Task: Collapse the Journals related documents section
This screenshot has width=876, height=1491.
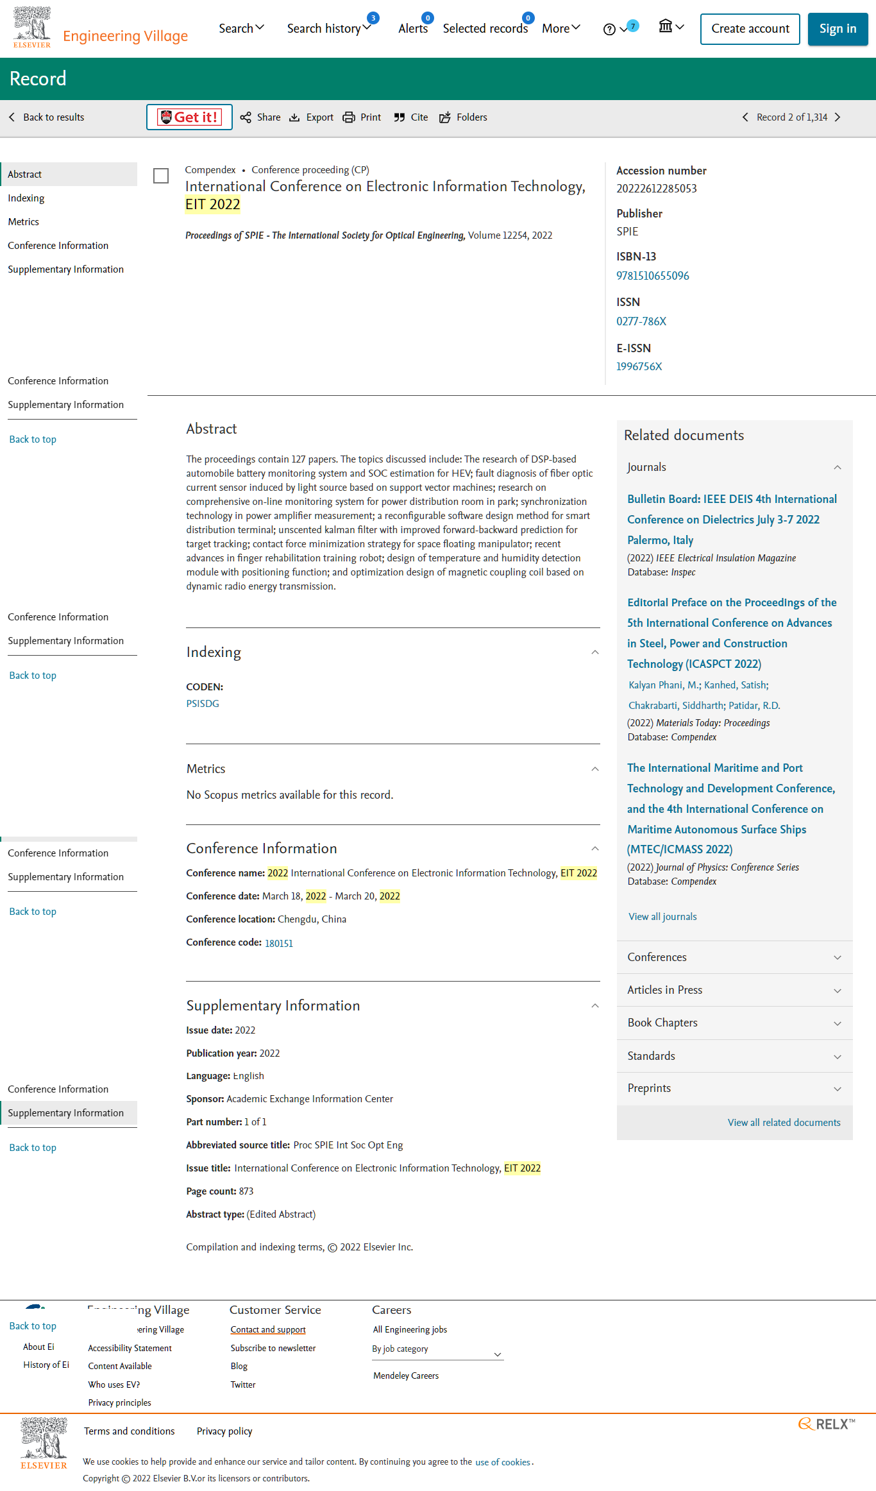Action: coord(837,468)
